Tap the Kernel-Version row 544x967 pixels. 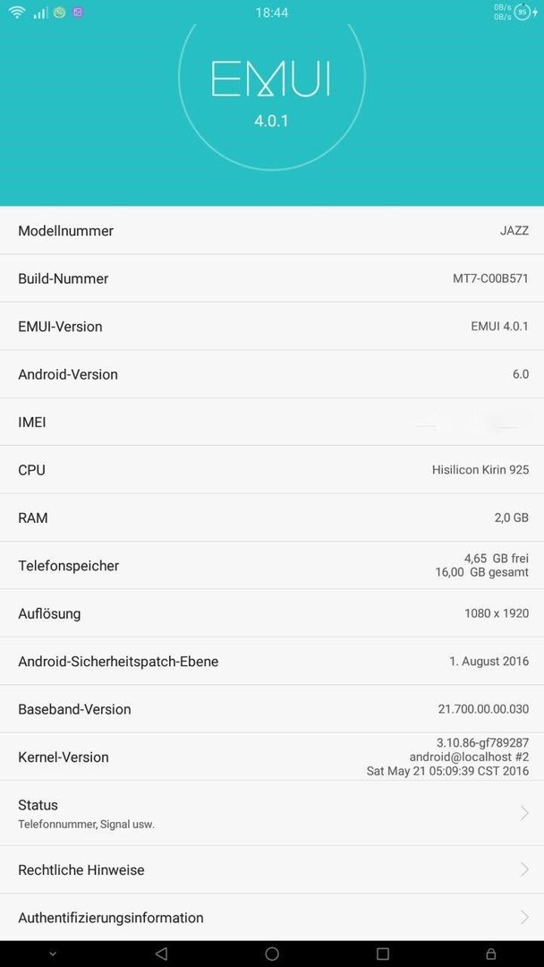(x=272, y=757)
